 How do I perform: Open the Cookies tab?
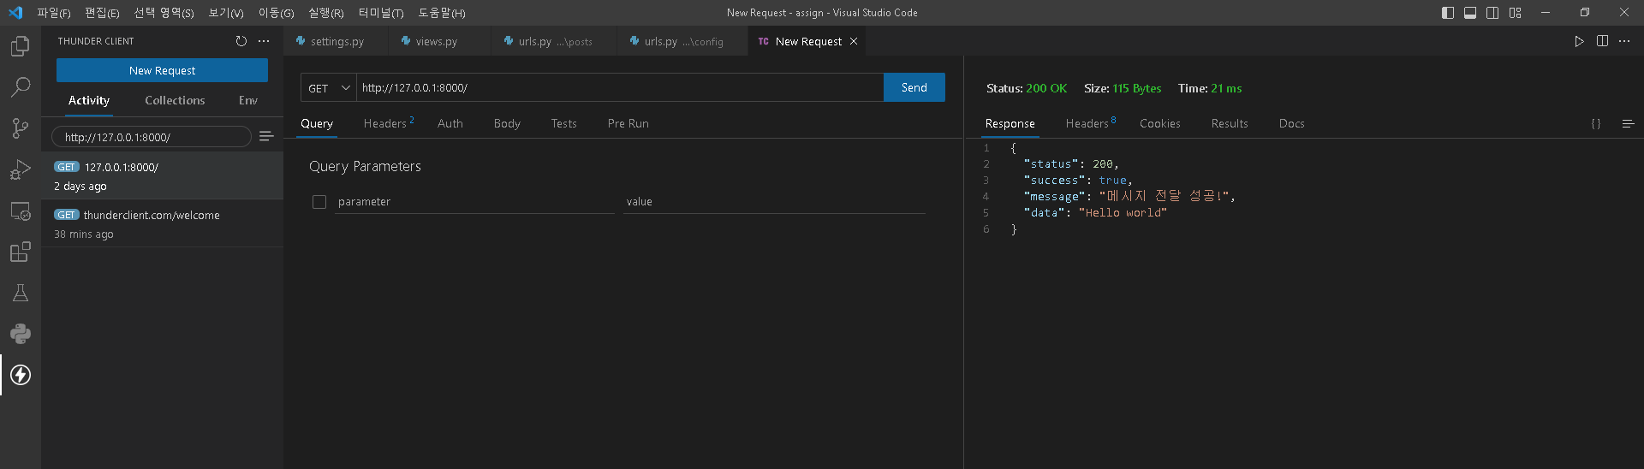[1159, 124]
